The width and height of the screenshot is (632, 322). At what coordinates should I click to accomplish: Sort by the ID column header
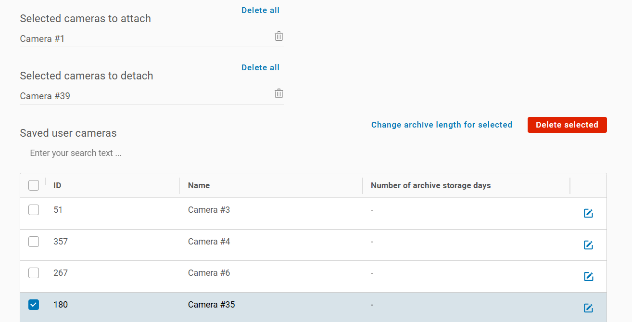coord(57,185)
